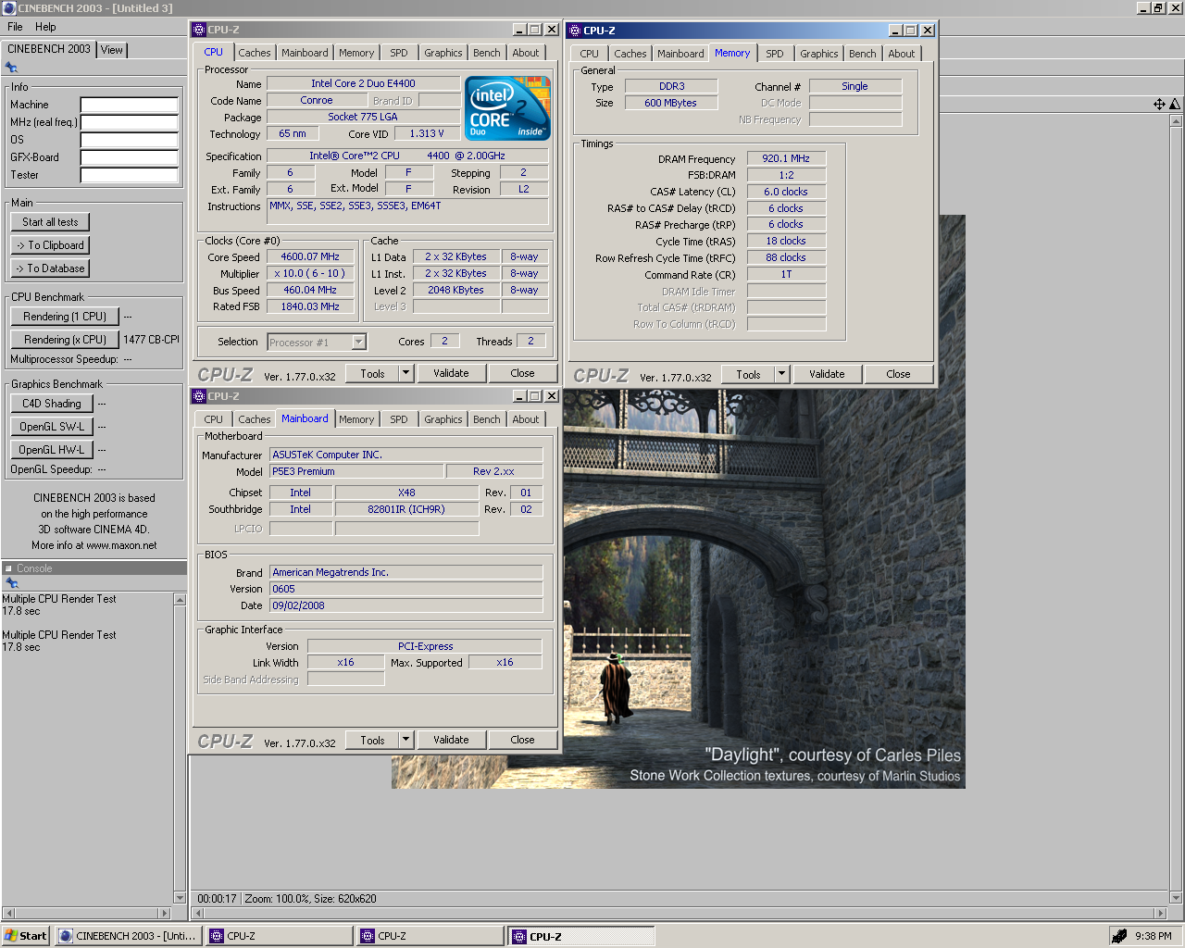Open the File menu
The width and height of the screenshot is (1185, 948).
15,27
